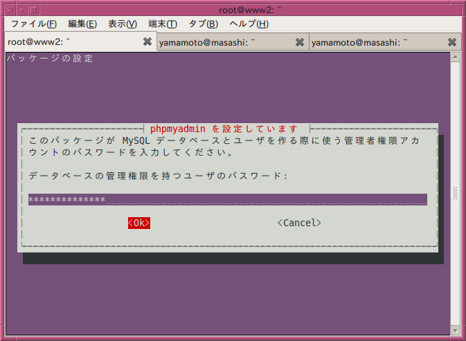466x341 pixels.
Task: Minimize the terminal window
Action: [21, 10]
